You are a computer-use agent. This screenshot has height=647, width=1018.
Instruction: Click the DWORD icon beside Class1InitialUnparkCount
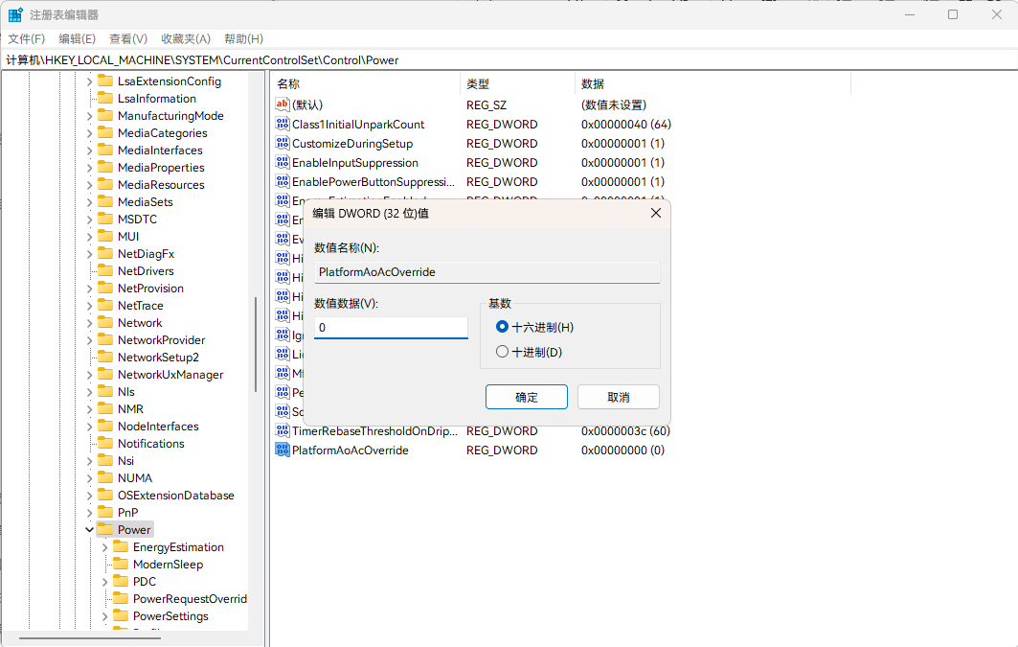point(283,124)
